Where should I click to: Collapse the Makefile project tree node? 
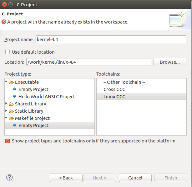click(x=6, y=118)
